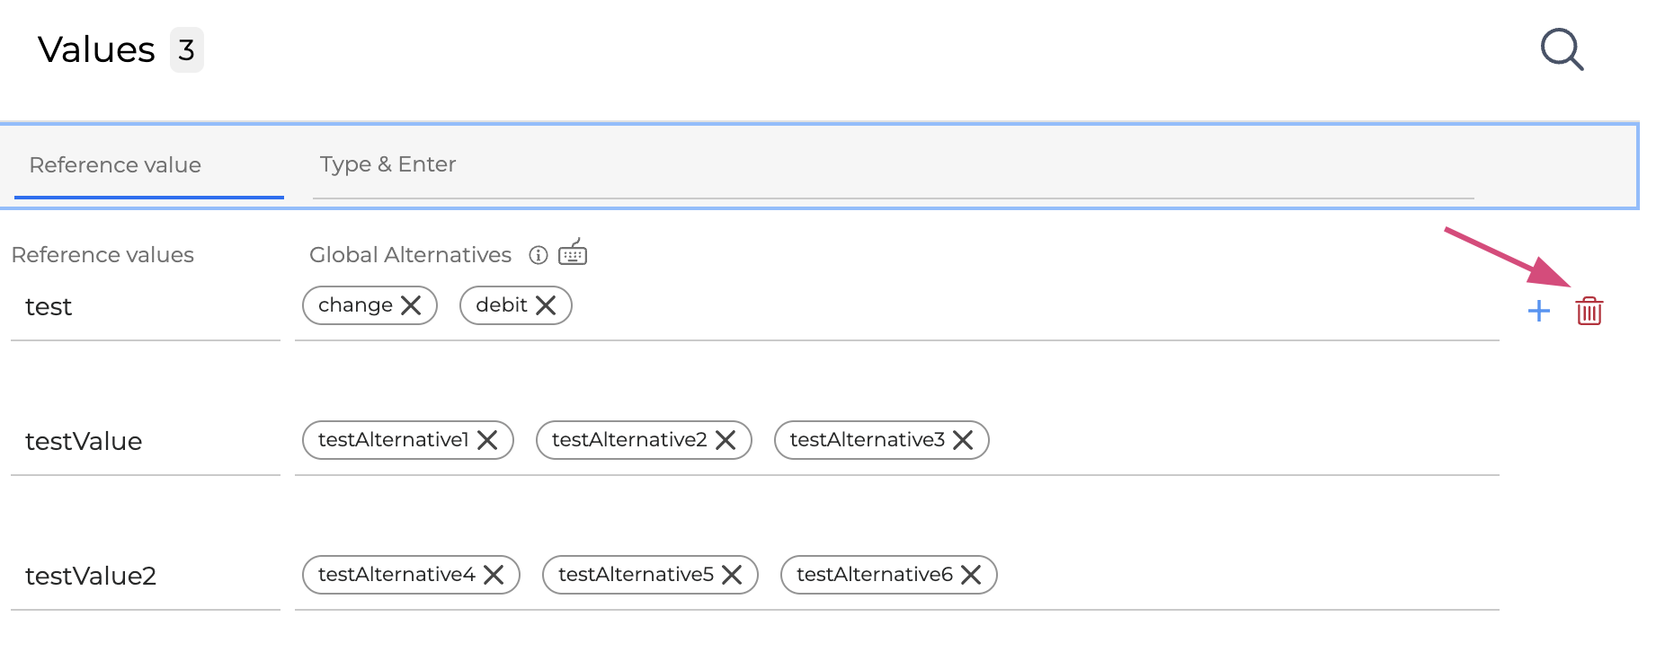The image size is (1656, 661).
Task: Edit the testValue reference value
Action: (x=144, y=442)
